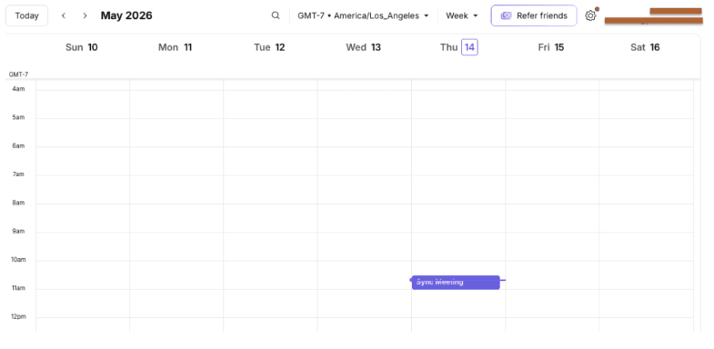Click the 7am time label
The height and width of the screenshot is (349, 714).
point(18,174)
